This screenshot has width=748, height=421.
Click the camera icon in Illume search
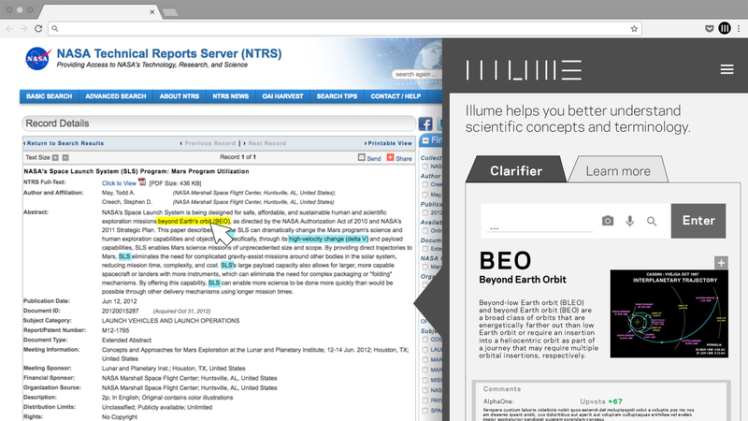pos(608,221)
